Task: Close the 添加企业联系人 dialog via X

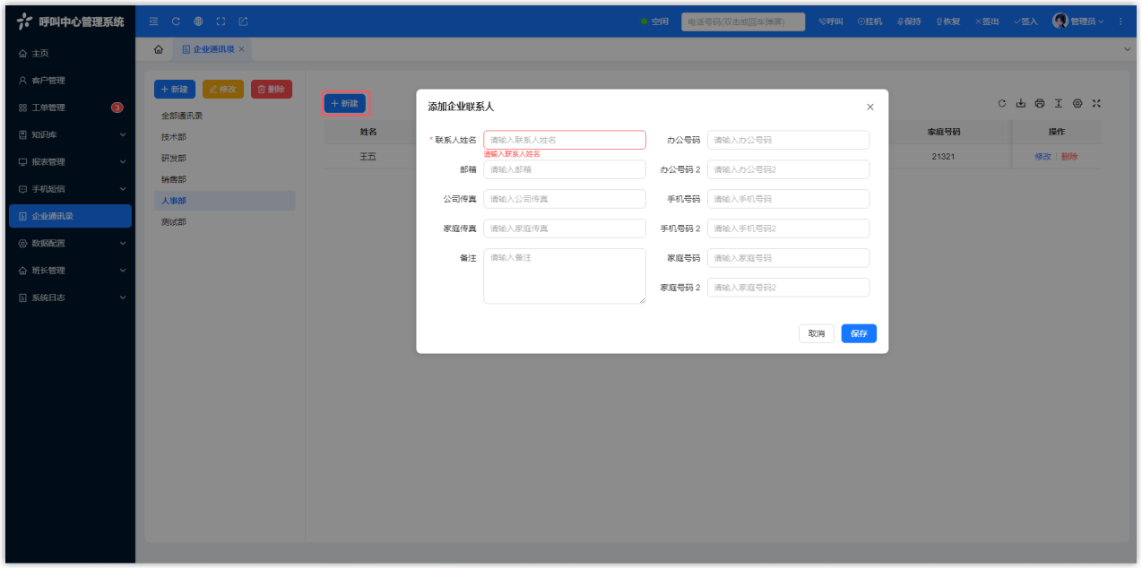Action: (869, 107)
